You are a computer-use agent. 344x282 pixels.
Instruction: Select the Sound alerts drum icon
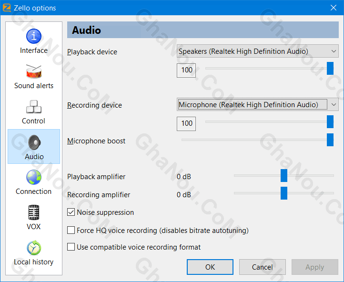pyautogui.click(x=34, y=71)
